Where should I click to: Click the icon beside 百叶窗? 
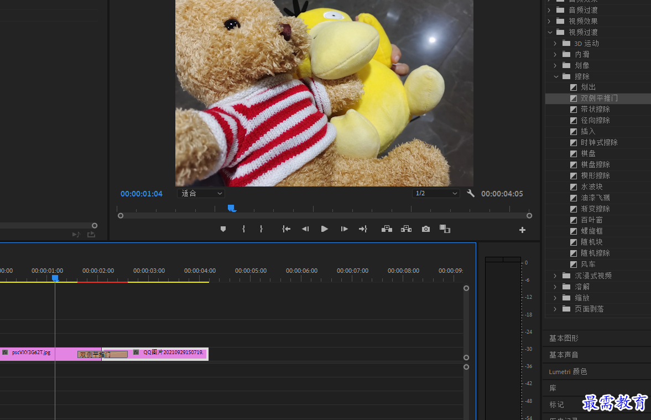pyautogui.click(x=574, y=220)
